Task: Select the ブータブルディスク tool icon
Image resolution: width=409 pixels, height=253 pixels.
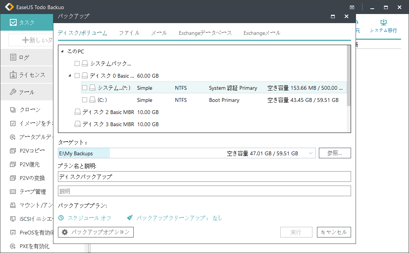Action: 13,137
